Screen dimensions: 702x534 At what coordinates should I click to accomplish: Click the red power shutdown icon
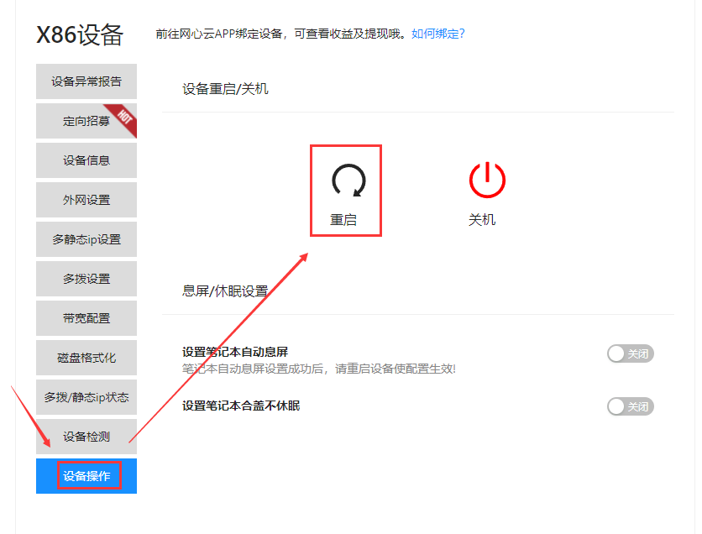click(487, 180)
